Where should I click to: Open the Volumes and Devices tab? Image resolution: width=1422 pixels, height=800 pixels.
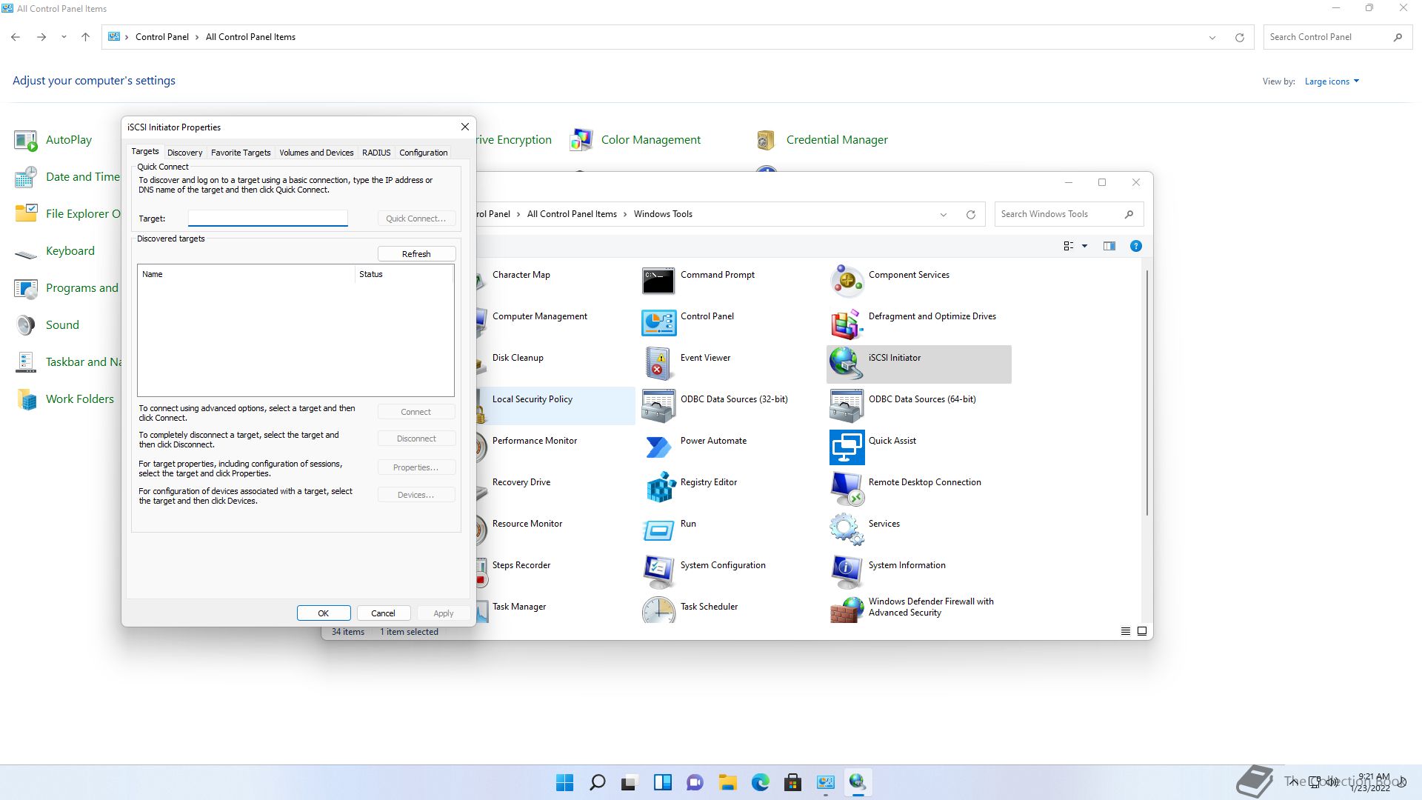click(316, 153)
